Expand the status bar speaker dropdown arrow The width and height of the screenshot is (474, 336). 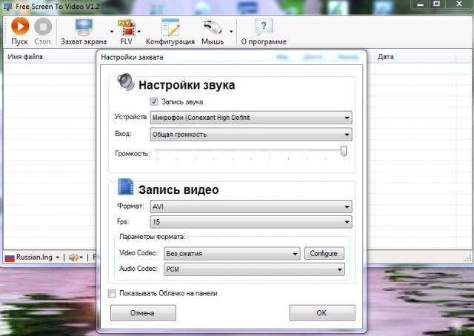[x=81, y=258]
